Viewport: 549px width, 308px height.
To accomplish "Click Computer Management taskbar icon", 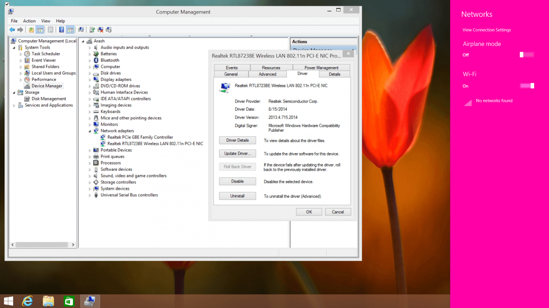I will (89, 301).
